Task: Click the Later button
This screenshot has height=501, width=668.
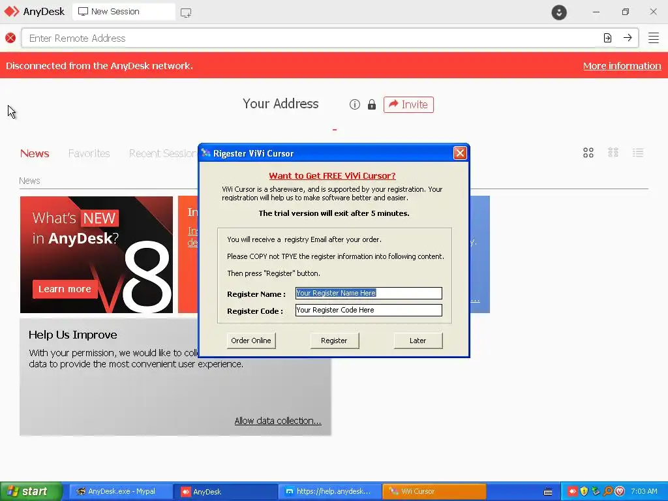Action: 417,341
